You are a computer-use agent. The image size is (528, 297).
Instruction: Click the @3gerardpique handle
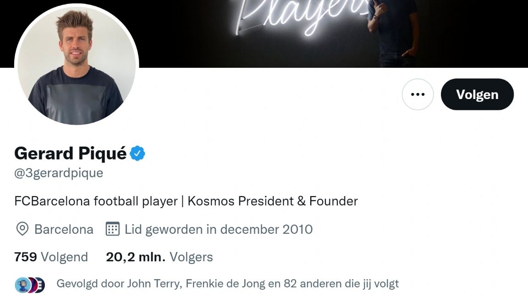click(59, 173)
